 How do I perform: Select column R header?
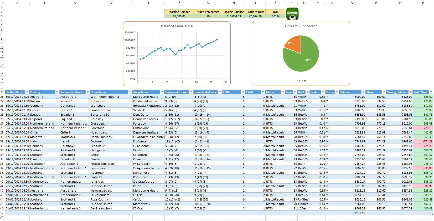pyautogui.click(x=423, y=3)
